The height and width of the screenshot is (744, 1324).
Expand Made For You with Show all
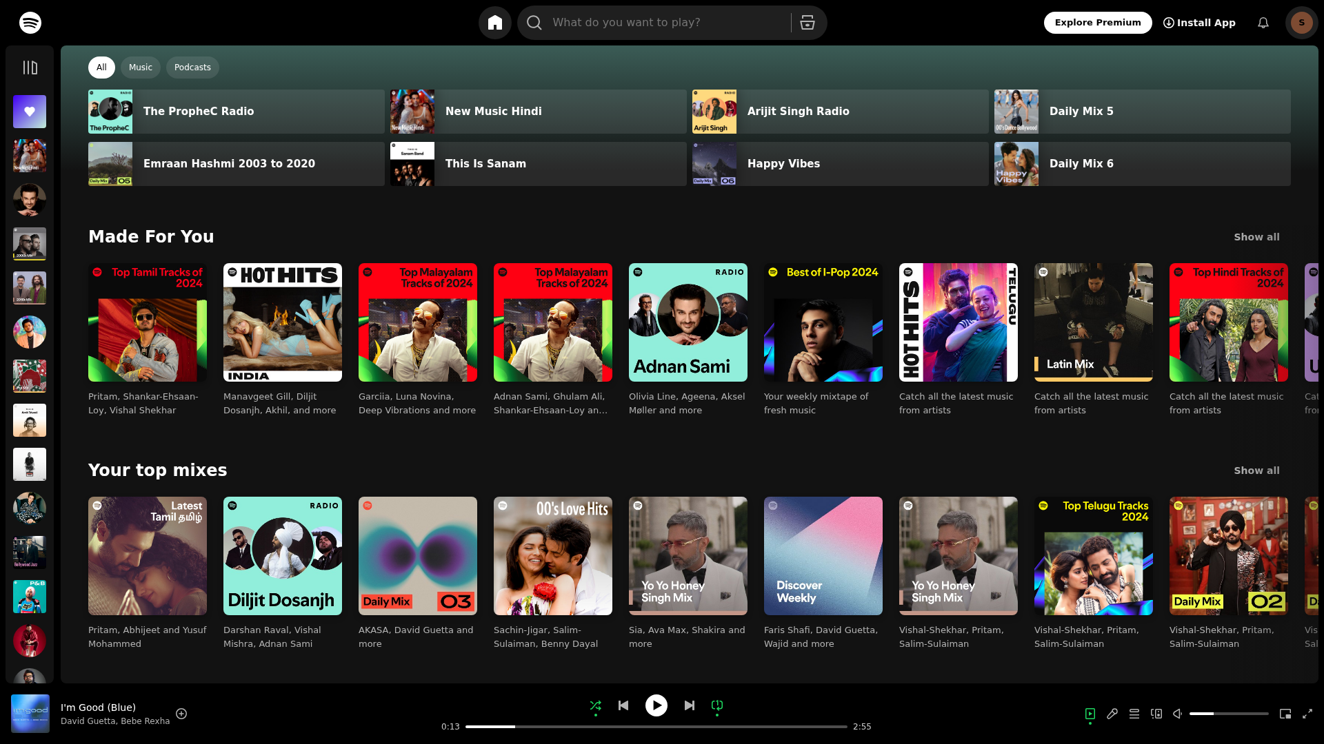coord(1256,237)
